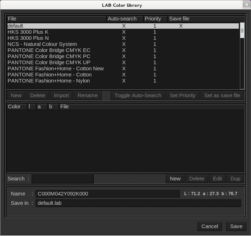Screen dimensions: 251x236
Task: Select PANTONE Fashion+Home - Nylon library
Action: pos(48,81)
